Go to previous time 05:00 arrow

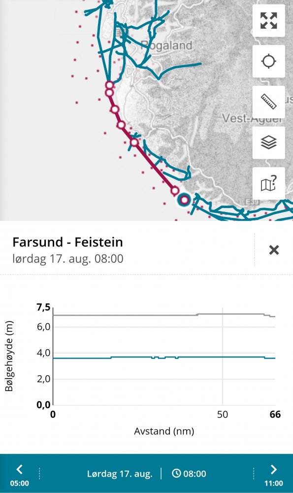coord(20,473)
